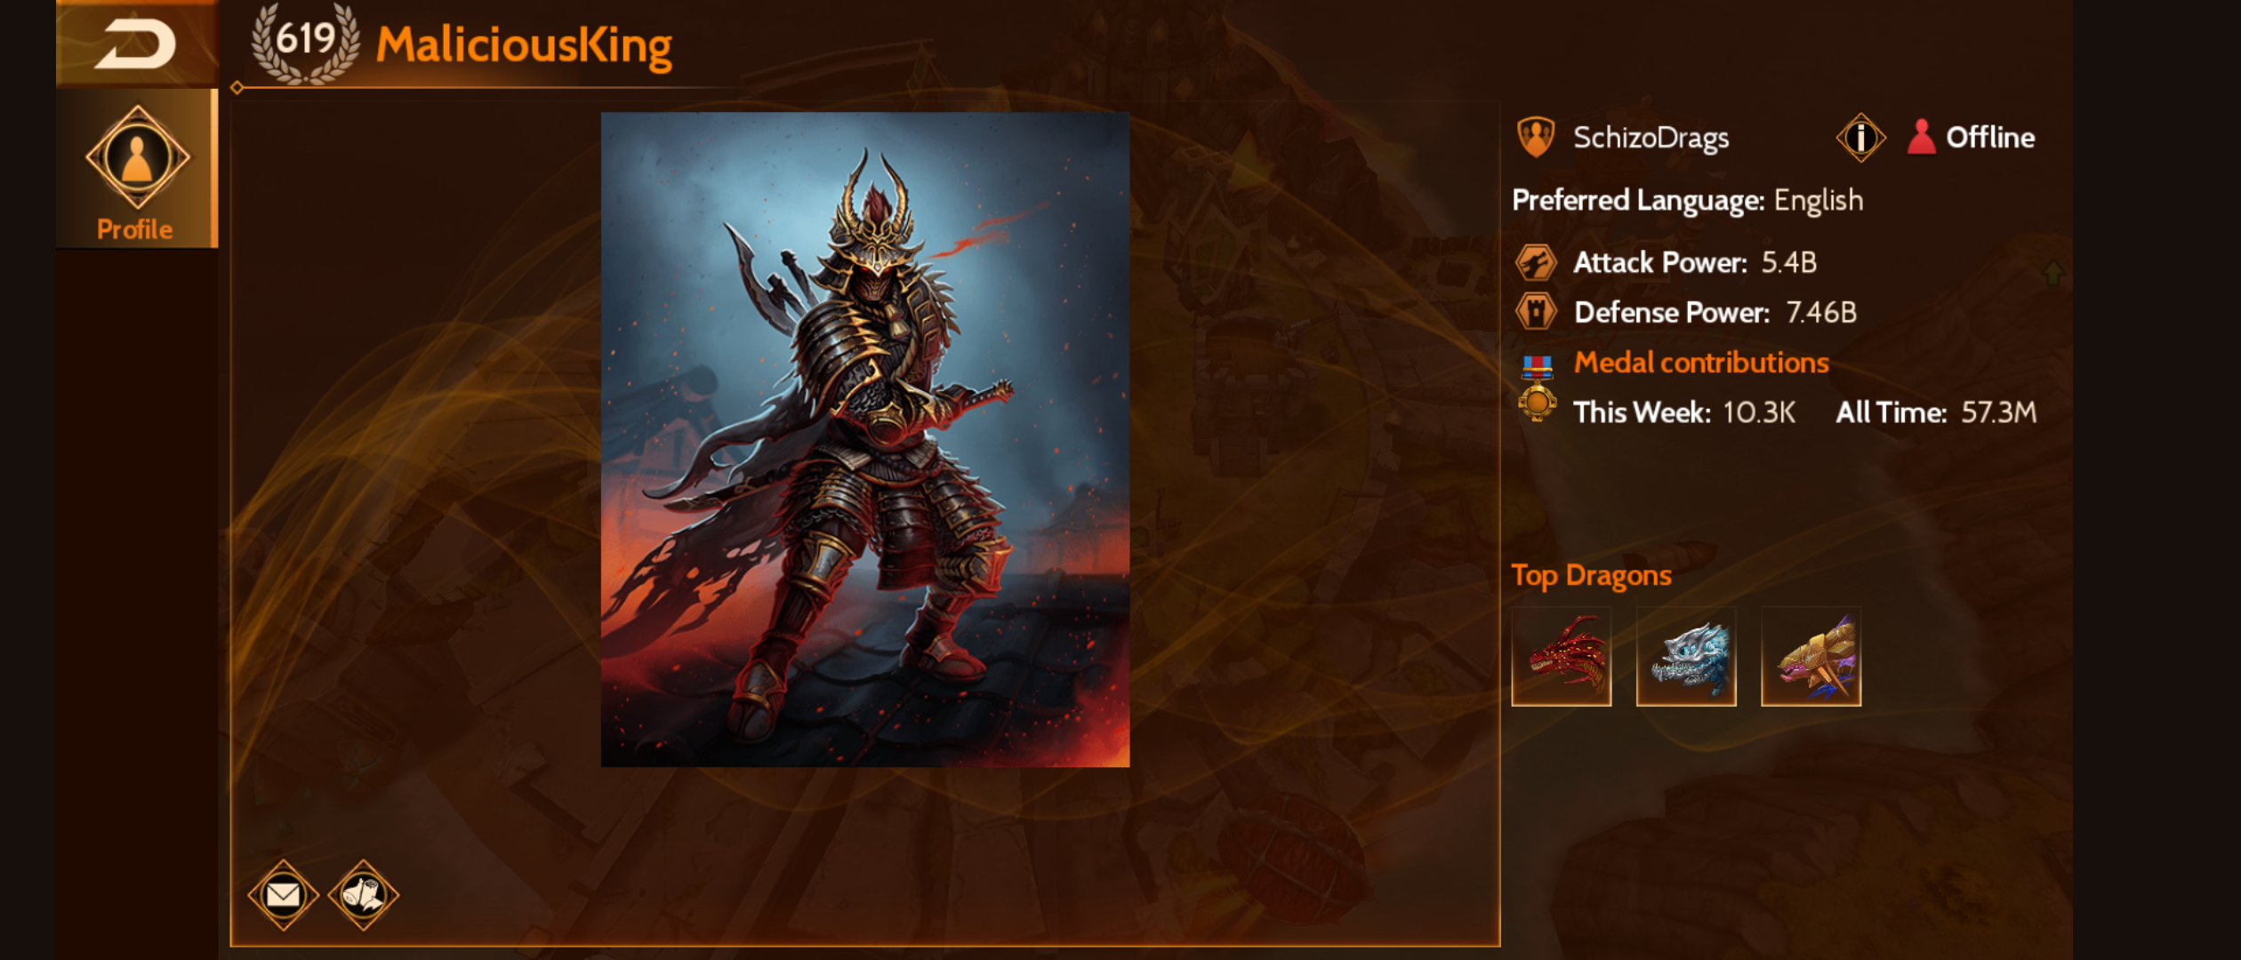Click the Attack Power wolf icon
The height and width of the screenshot is (960, 2241).
pos(1536,262)
